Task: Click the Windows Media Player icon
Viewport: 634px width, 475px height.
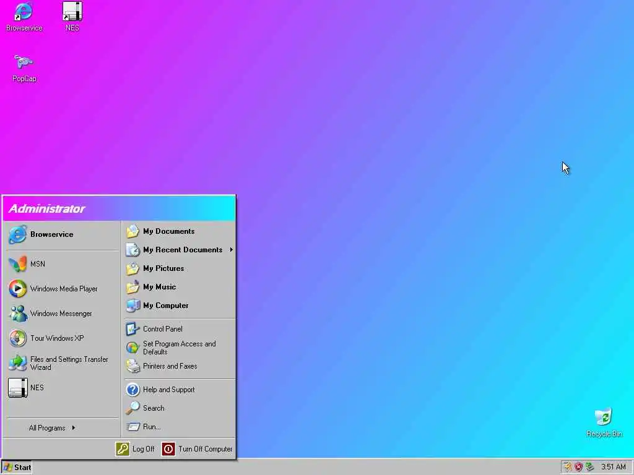Action: 17,288
